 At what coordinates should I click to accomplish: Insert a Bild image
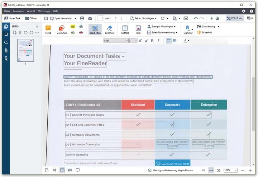(138, 29)
